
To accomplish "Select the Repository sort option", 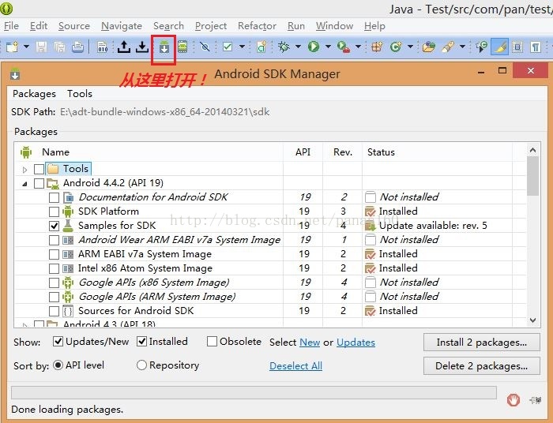I will coord(141,365).
